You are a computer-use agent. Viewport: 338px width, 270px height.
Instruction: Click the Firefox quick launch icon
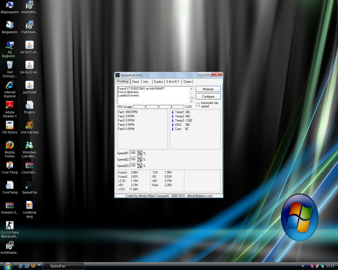coord(33,266)
